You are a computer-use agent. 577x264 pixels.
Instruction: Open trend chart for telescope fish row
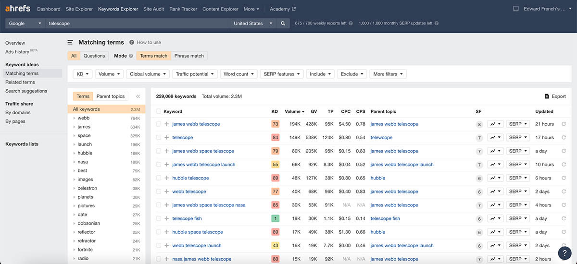[x=495, y=218]
